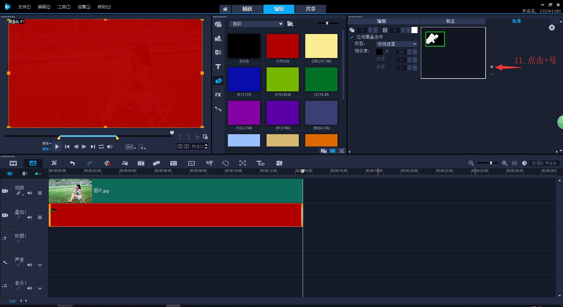Screen dimensions: 563x307
Task: Open the resize/crop mode dropdown in preview
Action: [x=142, y=147]
